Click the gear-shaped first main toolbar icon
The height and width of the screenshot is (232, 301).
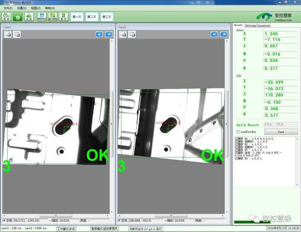(7, 17)
